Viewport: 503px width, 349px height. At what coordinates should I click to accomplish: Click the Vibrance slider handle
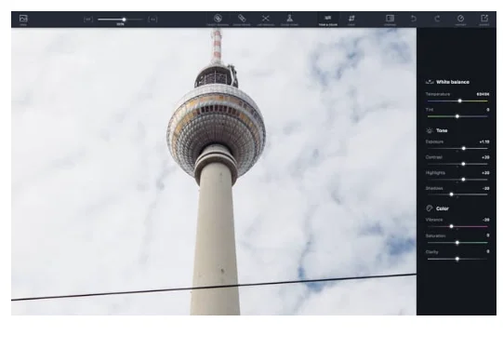(451, 226)
